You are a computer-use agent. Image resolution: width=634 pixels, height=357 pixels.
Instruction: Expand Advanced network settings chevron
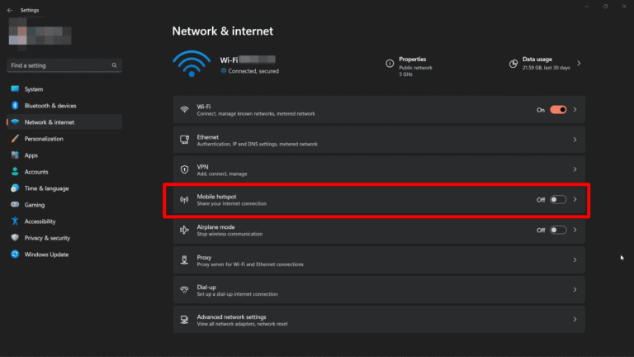[575, 320]
